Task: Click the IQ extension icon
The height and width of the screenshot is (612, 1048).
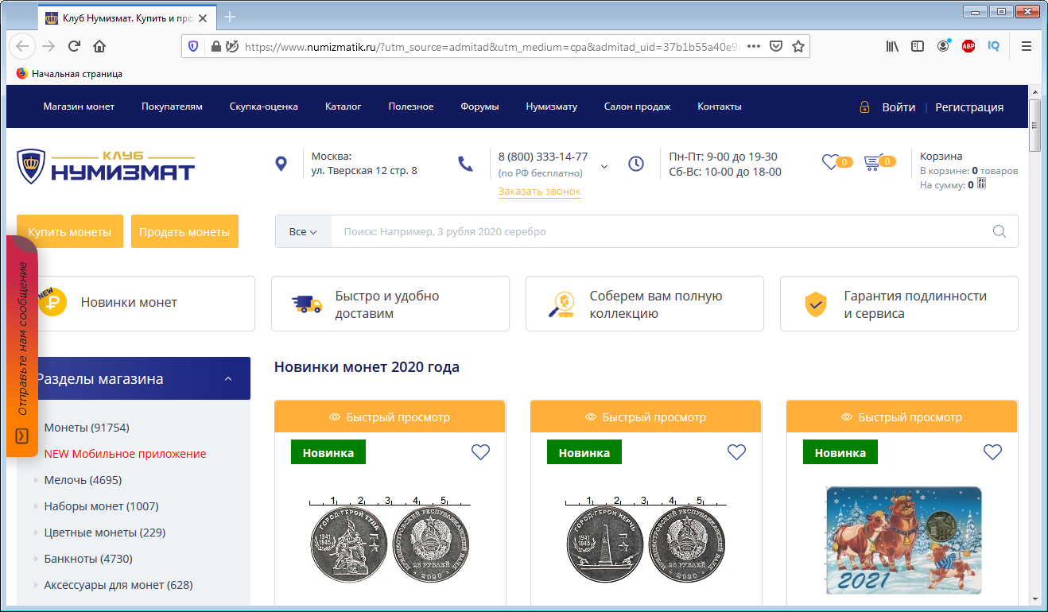Action: point(993,46)
